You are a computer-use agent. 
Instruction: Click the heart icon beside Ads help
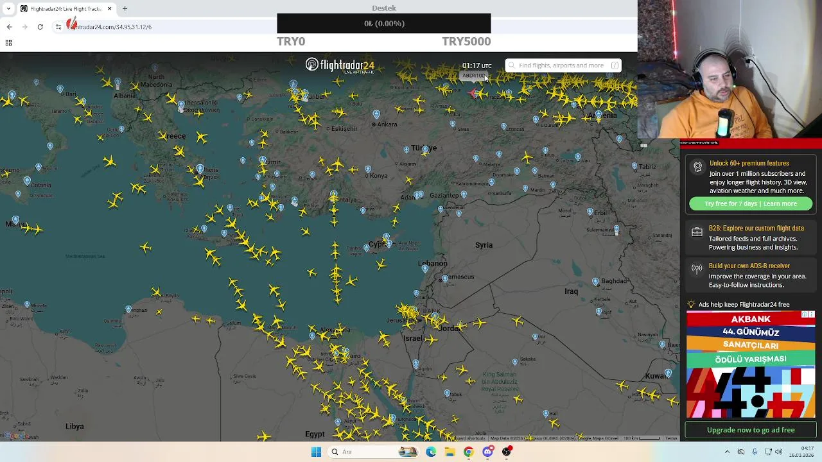click(691, 304)
